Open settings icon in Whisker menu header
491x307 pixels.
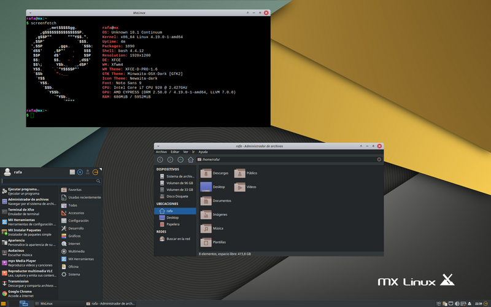(72, 172)
